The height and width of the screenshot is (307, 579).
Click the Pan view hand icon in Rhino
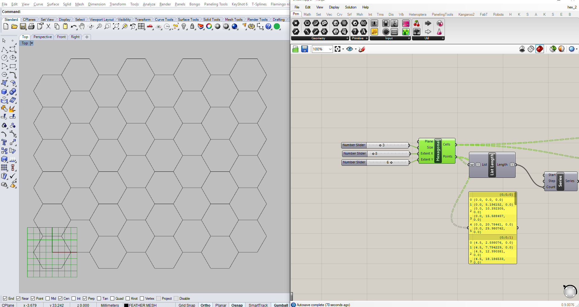point(82,26)
